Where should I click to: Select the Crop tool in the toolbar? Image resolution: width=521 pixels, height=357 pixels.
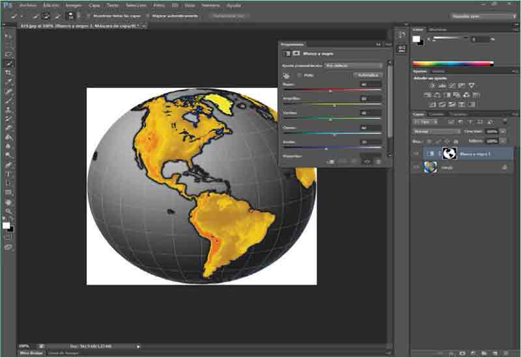point(8,73)
